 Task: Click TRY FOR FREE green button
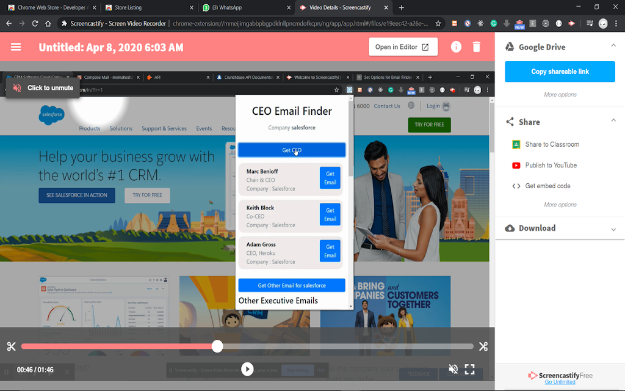pyautogui.click(x=429, y=125)
